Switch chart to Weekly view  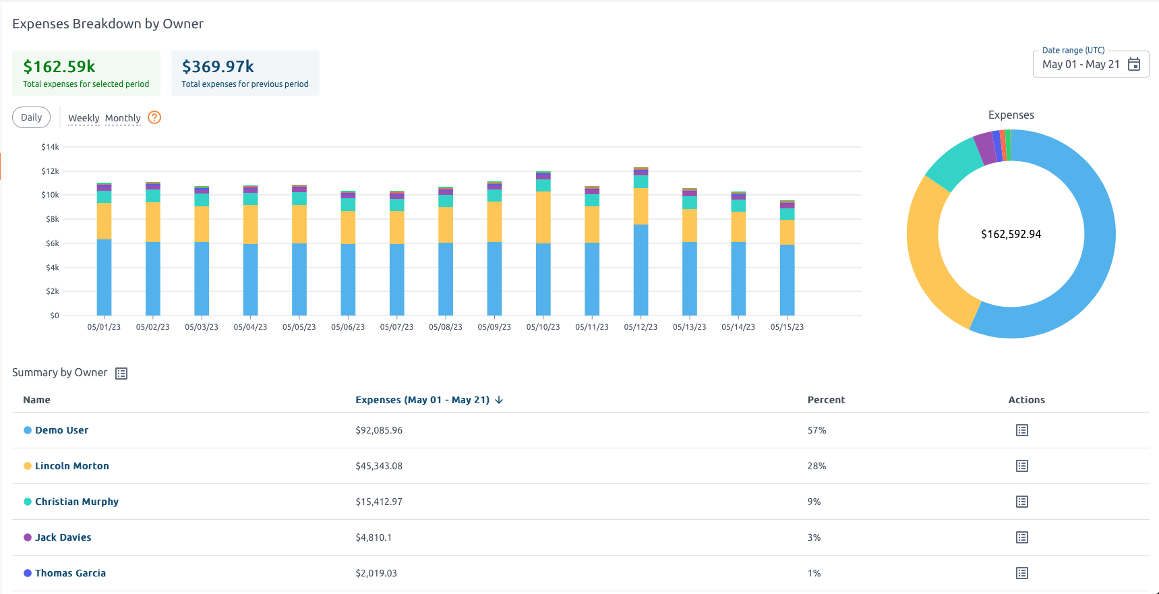tap(84, 118)
